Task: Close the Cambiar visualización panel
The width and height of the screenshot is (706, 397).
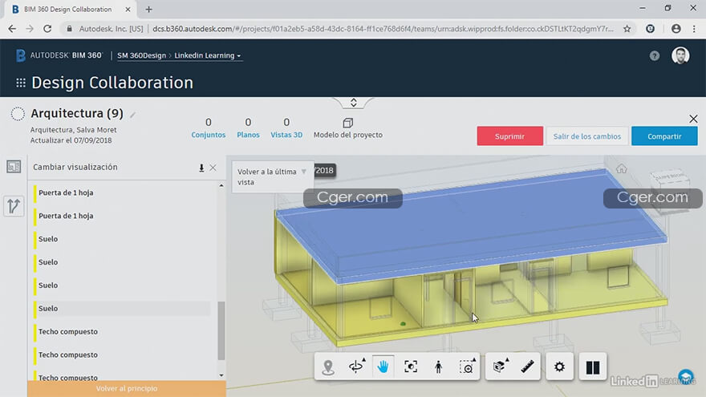Action: point(213,168)
